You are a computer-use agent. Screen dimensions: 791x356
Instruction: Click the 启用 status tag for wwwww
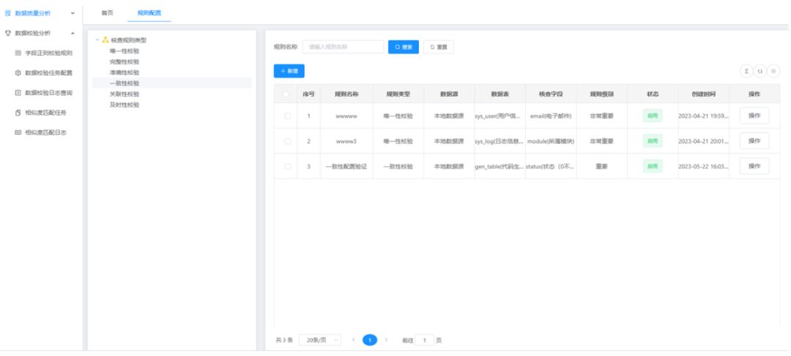tap(653, 115)
